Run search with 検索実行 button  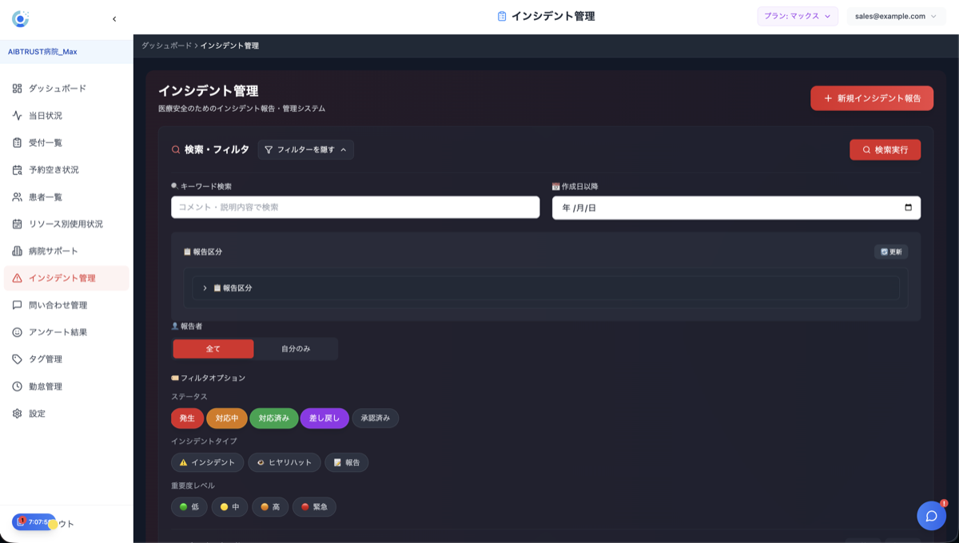point(885,149)
